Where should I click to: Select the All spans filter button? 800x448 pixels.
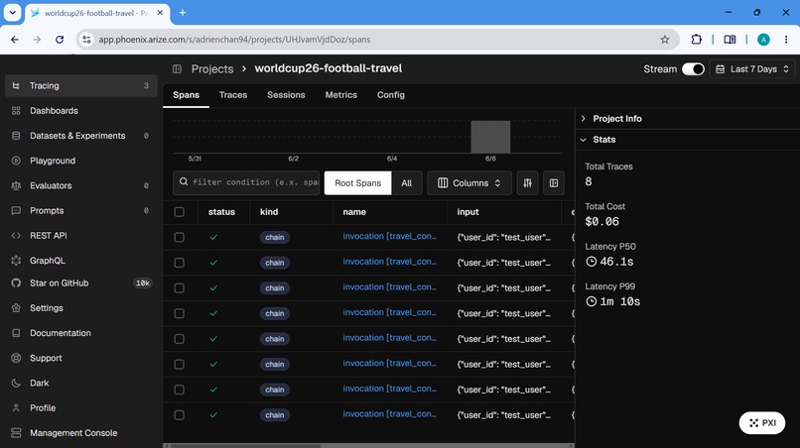tap(407, 183)
